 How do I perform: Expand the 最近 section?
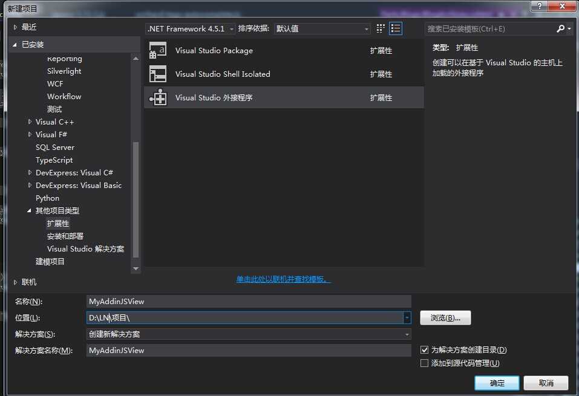[15, 27]
